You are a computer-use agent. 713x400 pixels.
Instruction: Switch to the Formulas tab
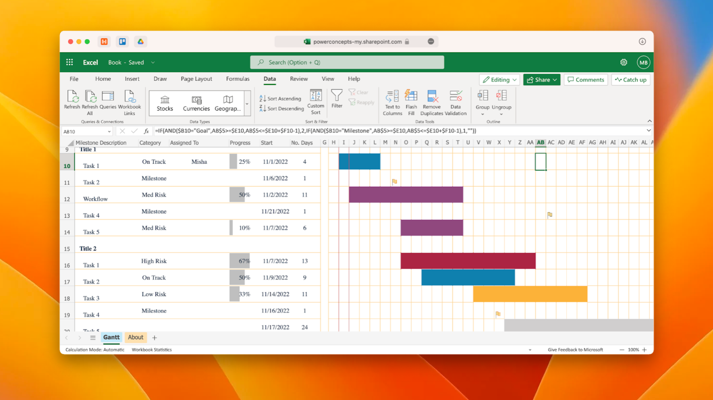pyautogui.click(x=238, y=79)
